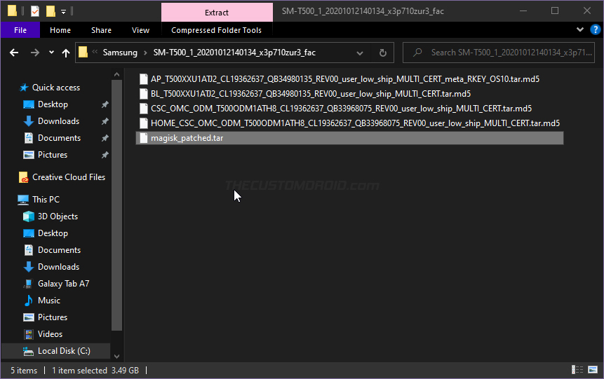
Task: Open Documents under This PC
Action: [x=59, y=250]
